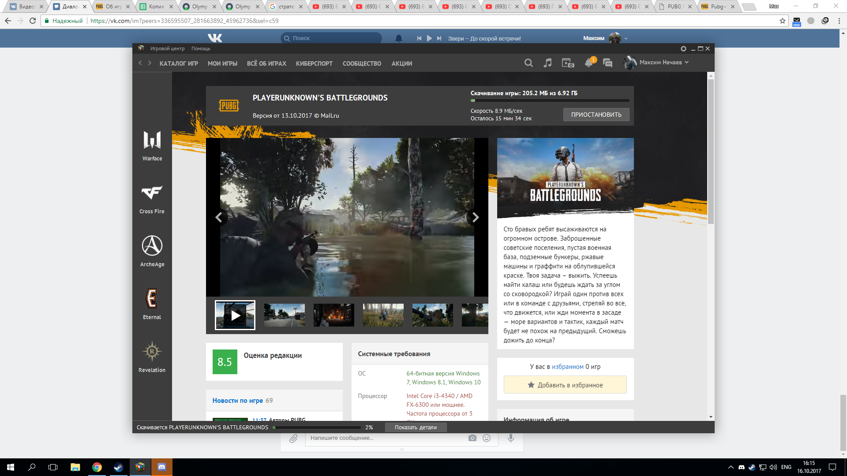Go forward with the Game Center forward arrow
The width and height of the screenshot is (847, 476).
click(150, 63)
